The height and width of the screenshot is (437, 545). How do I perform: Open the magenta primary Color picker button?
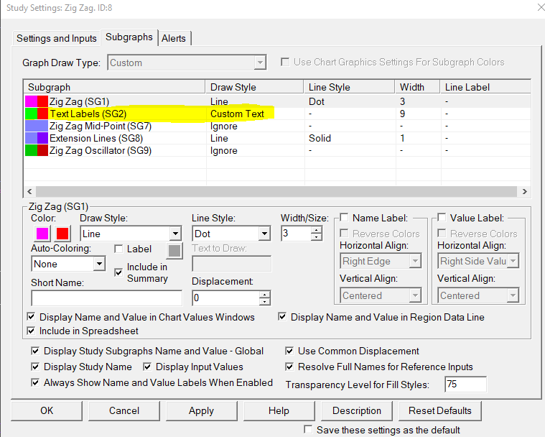coord(42,234)
